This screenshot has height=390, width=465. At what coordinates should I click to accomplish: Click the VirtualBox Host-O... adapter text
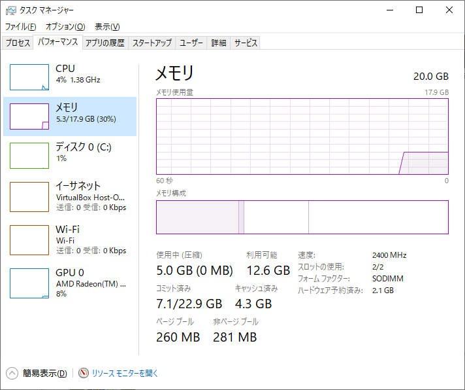90,198
